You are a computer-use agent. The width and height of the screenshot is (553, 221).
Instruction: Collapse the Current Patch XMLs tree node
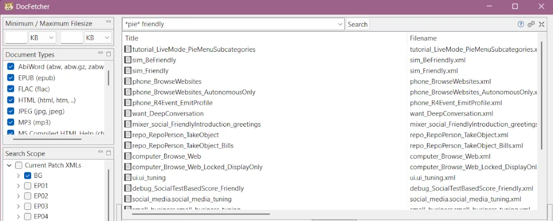[9, 165]
